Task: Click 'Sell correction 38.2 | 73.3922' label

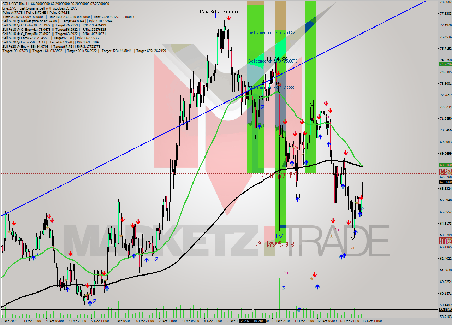Action: tap(273, 87)
